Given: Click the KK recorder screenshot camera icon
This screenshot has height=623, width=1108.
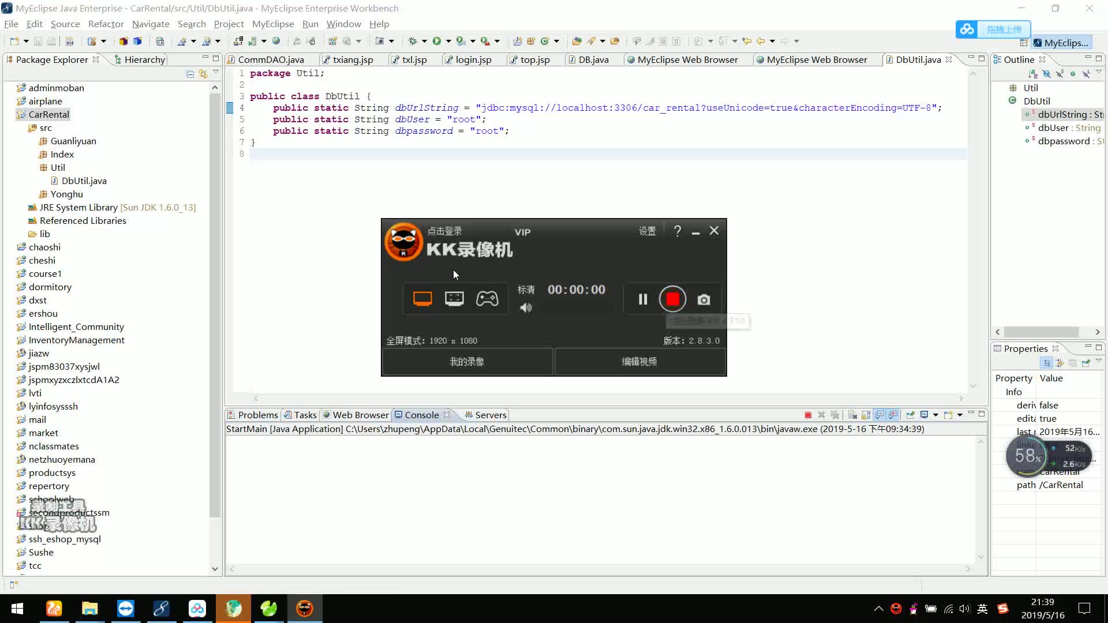Looking at the screenshot, I should coord(703,299).
